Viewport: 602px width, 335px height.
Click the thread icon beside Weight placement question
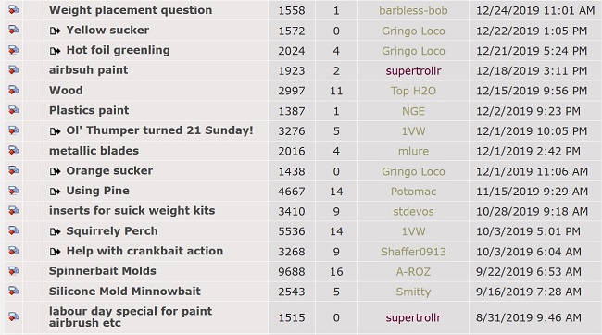[14, 9]
